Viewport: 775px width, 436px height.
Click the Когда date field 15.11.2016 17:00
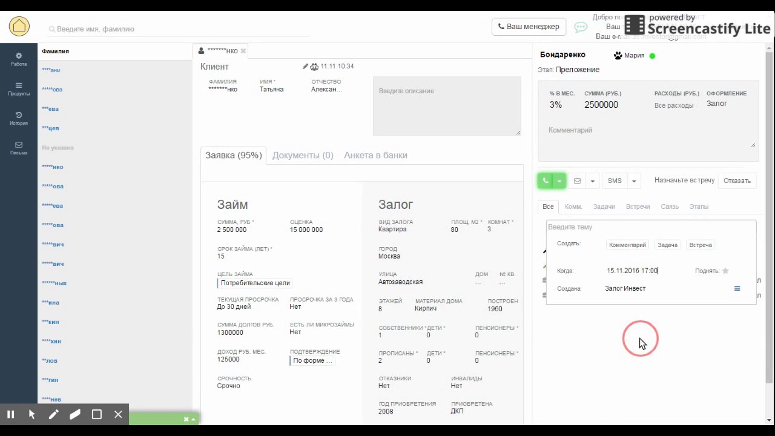pos(633,271)
